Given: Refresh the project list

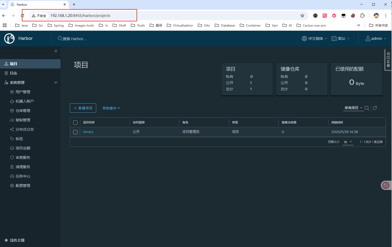Looking at the screenshot, I should click(375, 108).
